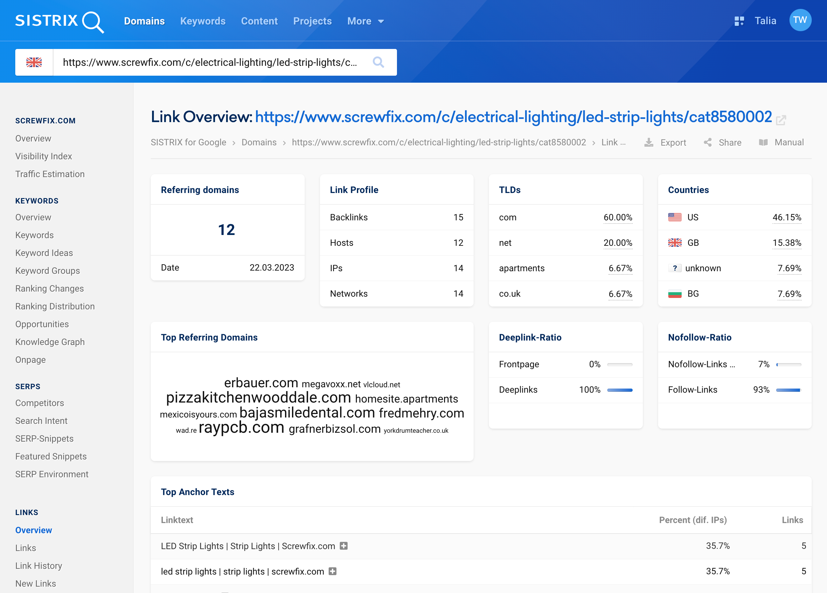Open Opportunities in sidebar
The image size is (827, 593).
pos(42,324)
